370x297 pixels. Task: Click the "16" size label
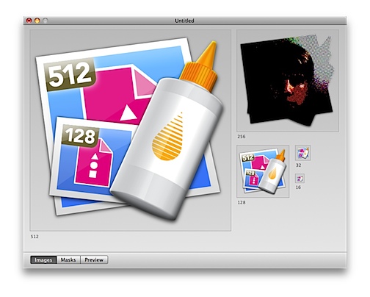click(x=298, y=187)
